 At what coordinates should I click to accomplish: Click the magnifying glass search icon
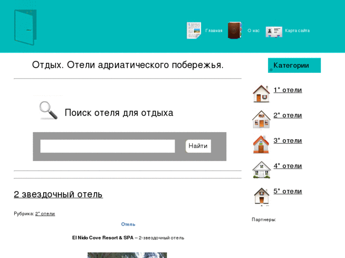tap(48, 110)
